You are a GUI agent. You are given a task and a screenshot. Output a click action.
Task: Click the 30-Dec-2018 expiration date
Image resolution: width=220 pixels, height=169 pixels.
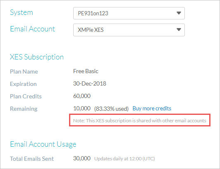pyautogui.click(x=90, y=83)
